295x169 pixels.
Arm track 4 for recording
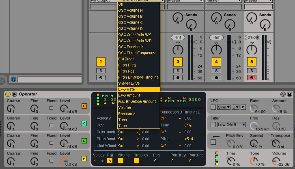[x=216, y=77]
